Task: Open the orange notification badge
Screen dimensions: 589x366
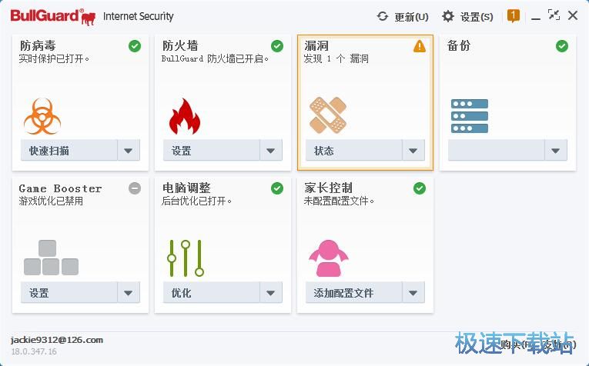Action: coord(514,15)
